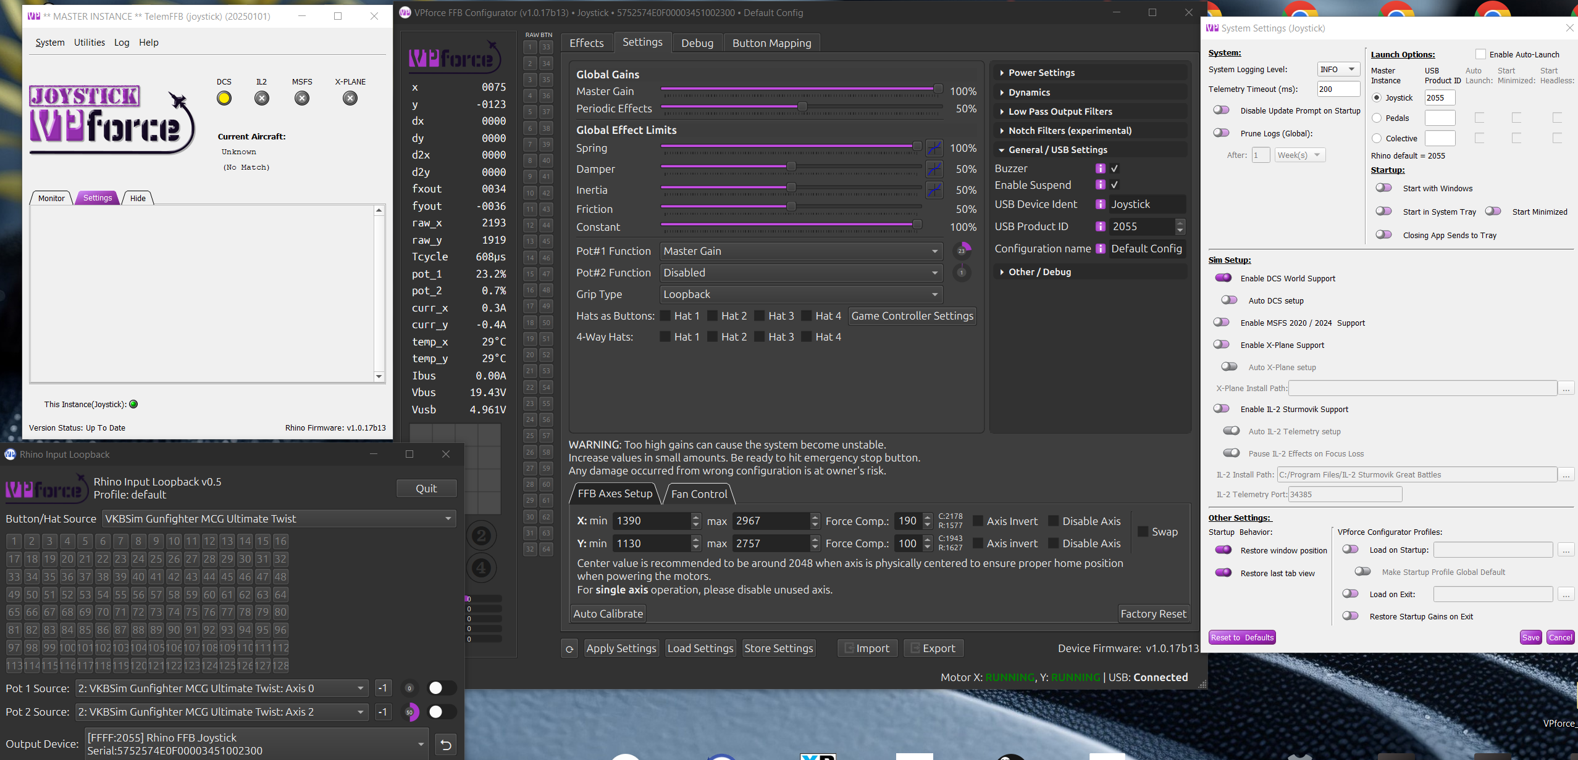1578x760 pixels.
Task: Click the Master Gain slider handle
Action: point(938,89)
